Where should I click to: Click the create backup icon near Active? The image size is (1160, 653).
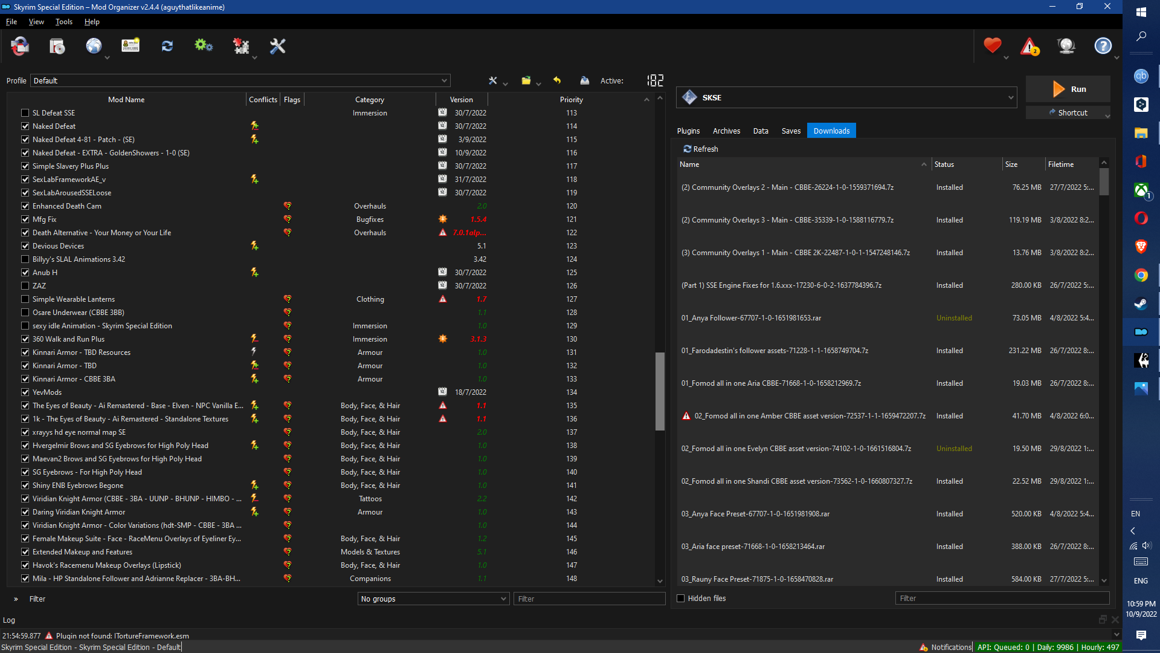click(x=584, y=80)
